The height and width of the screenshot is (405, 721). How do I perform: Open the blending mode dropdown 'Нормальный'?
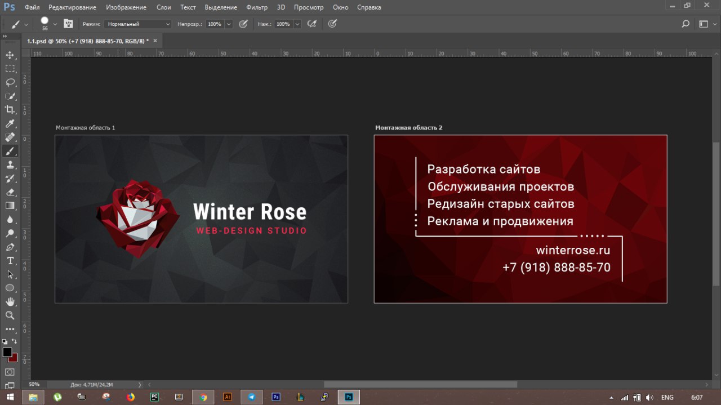[138, 24]
